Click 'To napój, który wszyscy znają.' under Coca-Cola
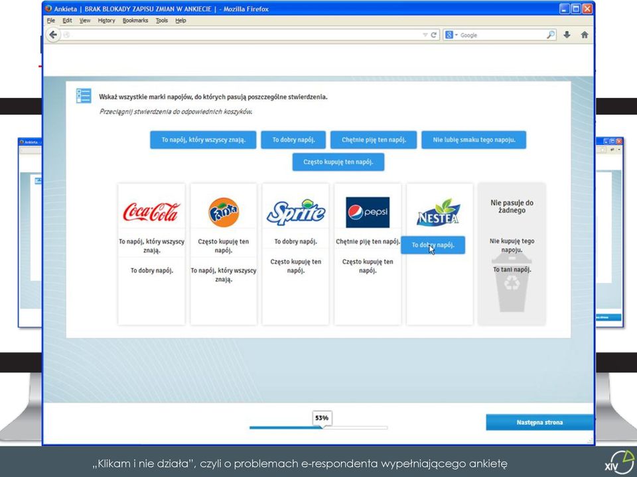Screen dimensions: 637x477 pos(151,246)
